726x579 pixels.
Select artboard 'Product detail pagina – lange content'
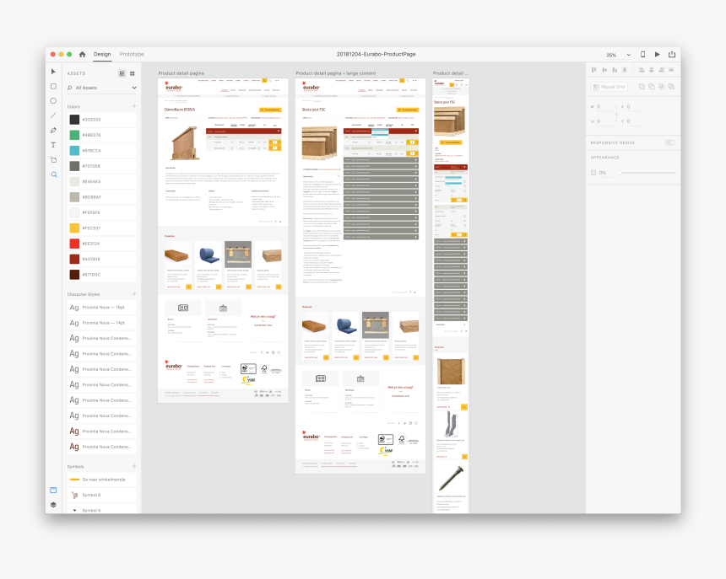point(336,73)
